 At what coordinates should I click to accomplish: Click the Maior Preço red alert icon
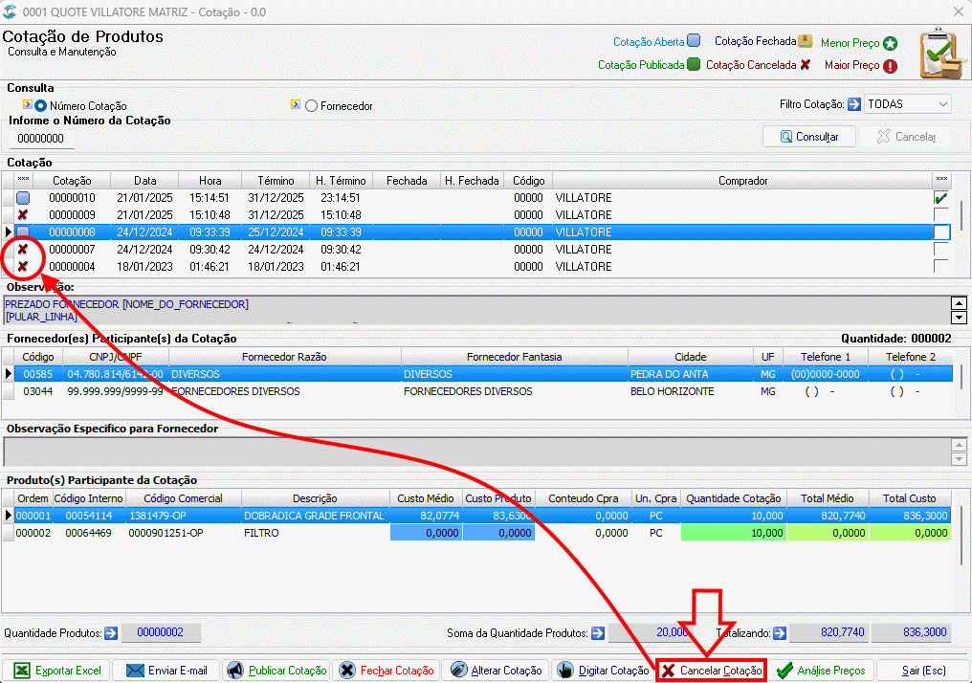click(890, 66)
